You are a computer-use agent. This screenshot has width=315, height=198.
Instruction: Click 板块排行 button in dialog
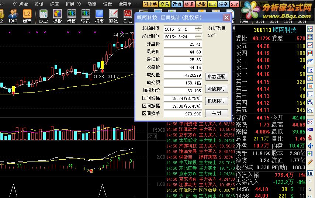click(x=217, y=101)
